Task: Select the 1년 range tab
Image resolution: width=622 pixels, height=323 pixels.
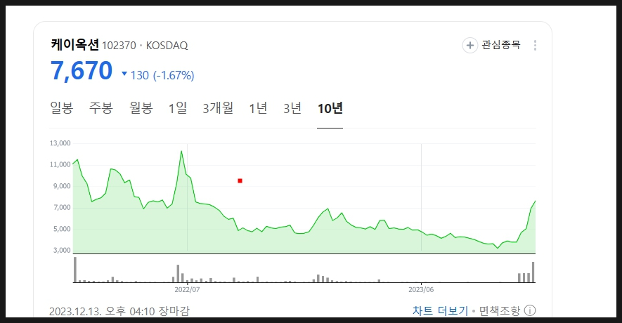Action: 258,108
